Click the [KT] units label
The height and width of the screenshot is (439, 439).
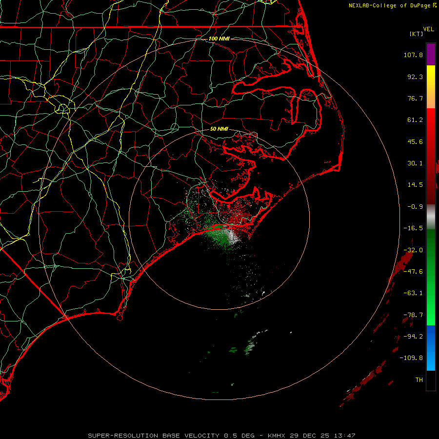[417, 34]
